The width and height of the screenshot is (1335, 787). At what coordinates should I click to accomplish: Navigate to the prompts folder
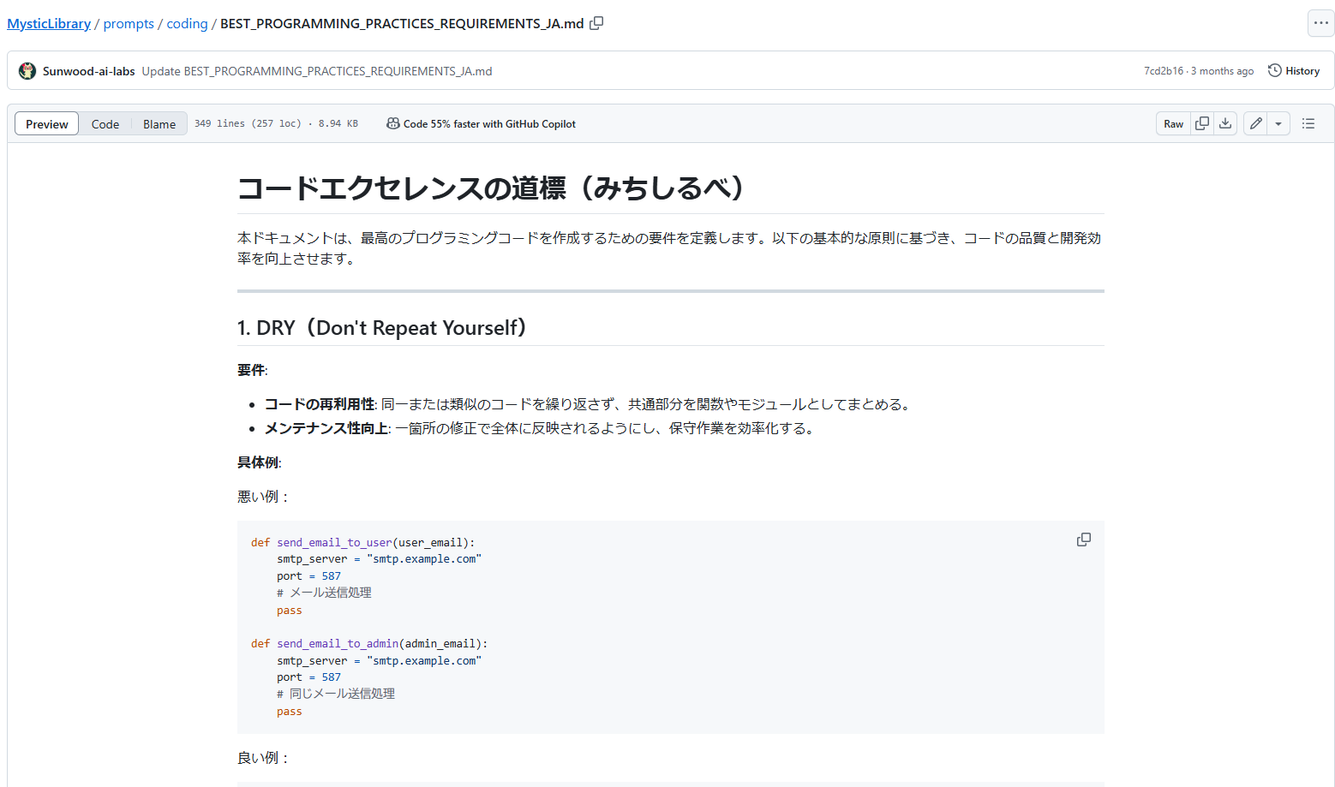[129, 24]
